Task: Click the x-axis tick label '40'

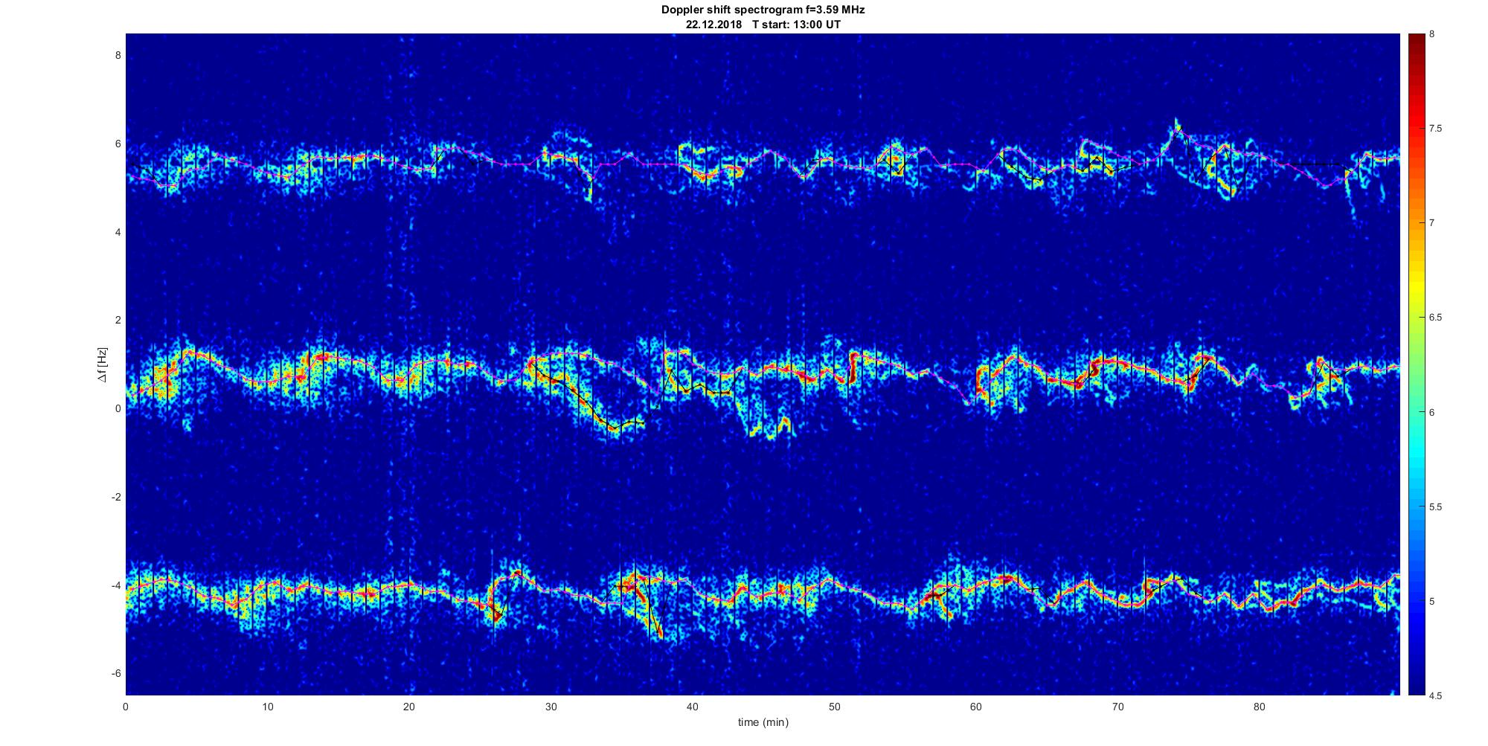Action: [x=693, y=707]
